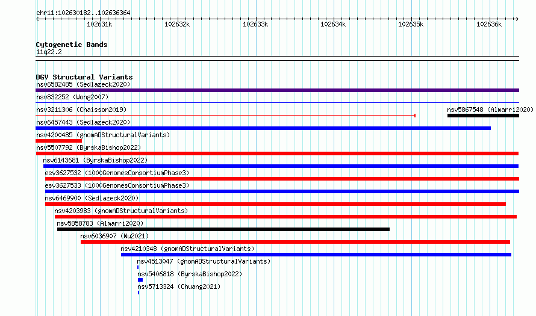Select the black nsv5858783 variant bar
The width and height of the screenshot is (536, 316).
coord(223,229)
